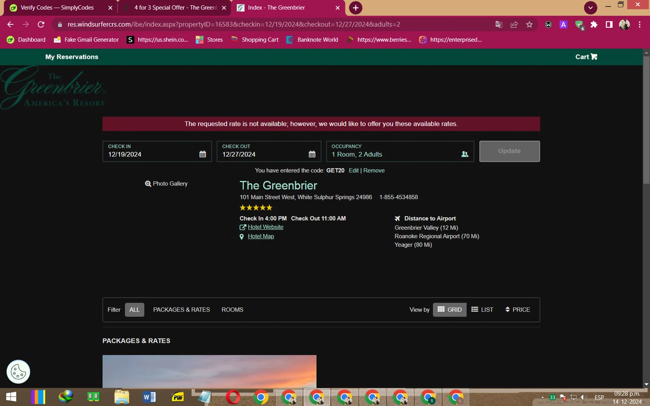Click the share page icon in address bar
This screenshot has width=650, height=406.
click(x=514, y=25)
